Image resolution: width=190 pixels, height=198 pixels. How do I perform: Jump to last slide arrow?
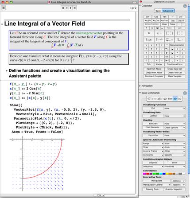tap(75, 8)
